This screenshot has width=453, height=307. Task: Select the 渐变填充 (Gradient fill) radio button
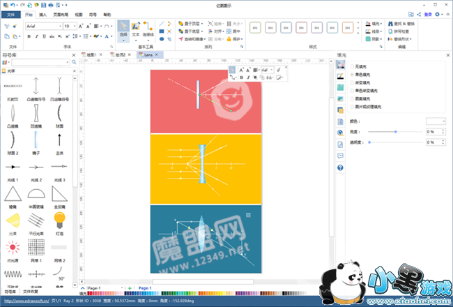(352, 83)
